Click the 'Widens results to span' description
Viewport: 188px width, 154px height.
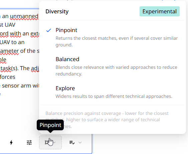tap(114, 96)
